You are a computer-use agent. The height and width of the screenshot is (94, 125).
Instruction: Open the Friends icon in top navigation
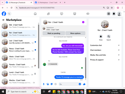pyautogui.click(x=48, y=14)
